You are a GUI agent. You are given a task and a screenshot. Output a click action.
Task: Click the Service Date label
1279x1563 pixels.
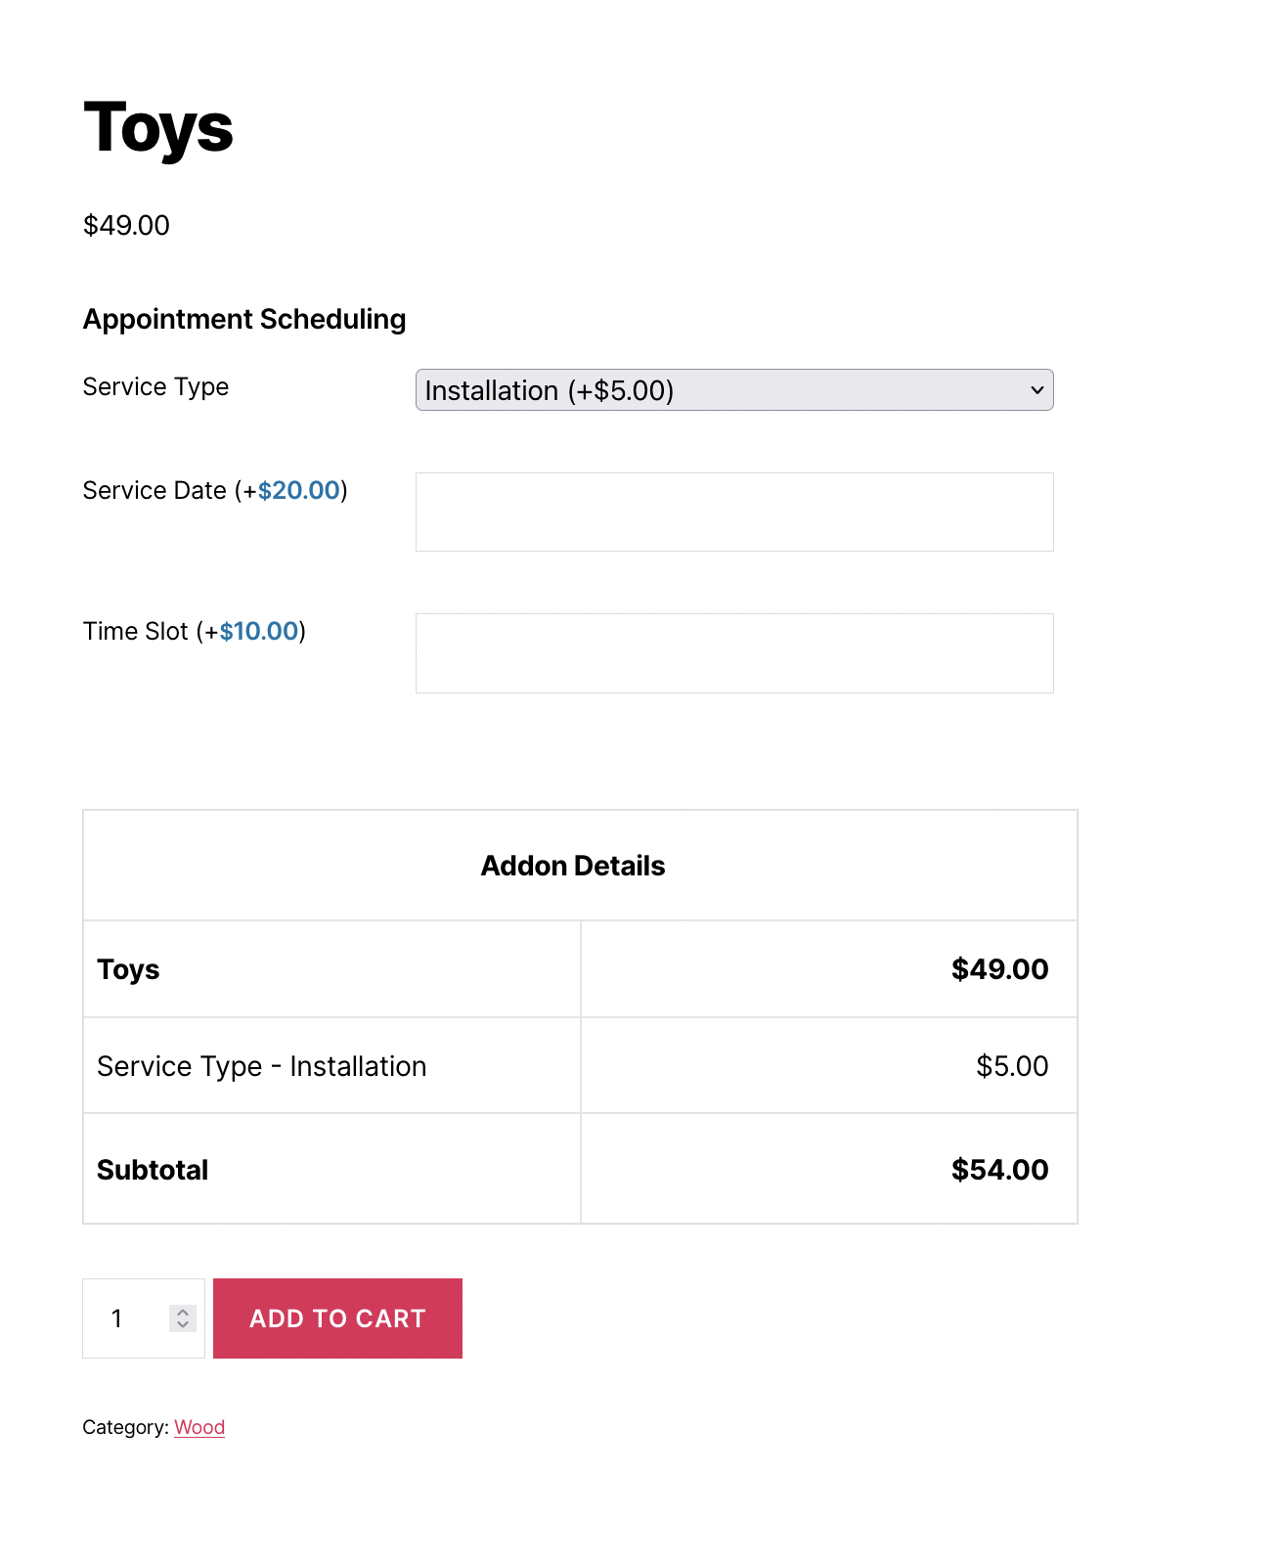click(154, 490)
